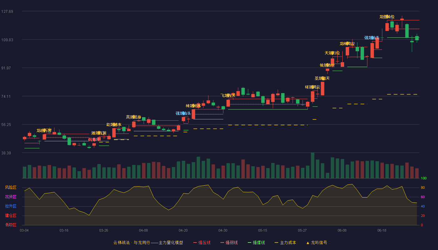Image resolution: width=438 pixels, height=250 pixels.
Task: Click the 低吸区 zone label
Action: [x=11, y=225]
